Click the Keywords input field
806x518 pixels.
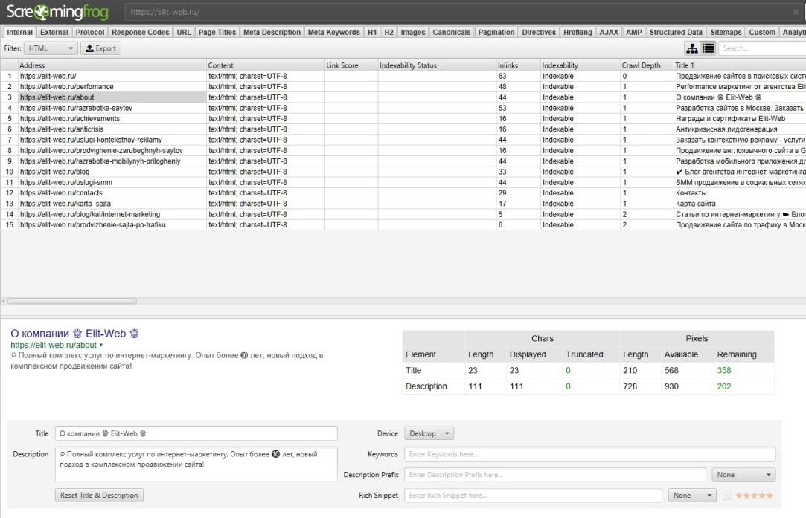pyautogui.click(x=589, y=454)
